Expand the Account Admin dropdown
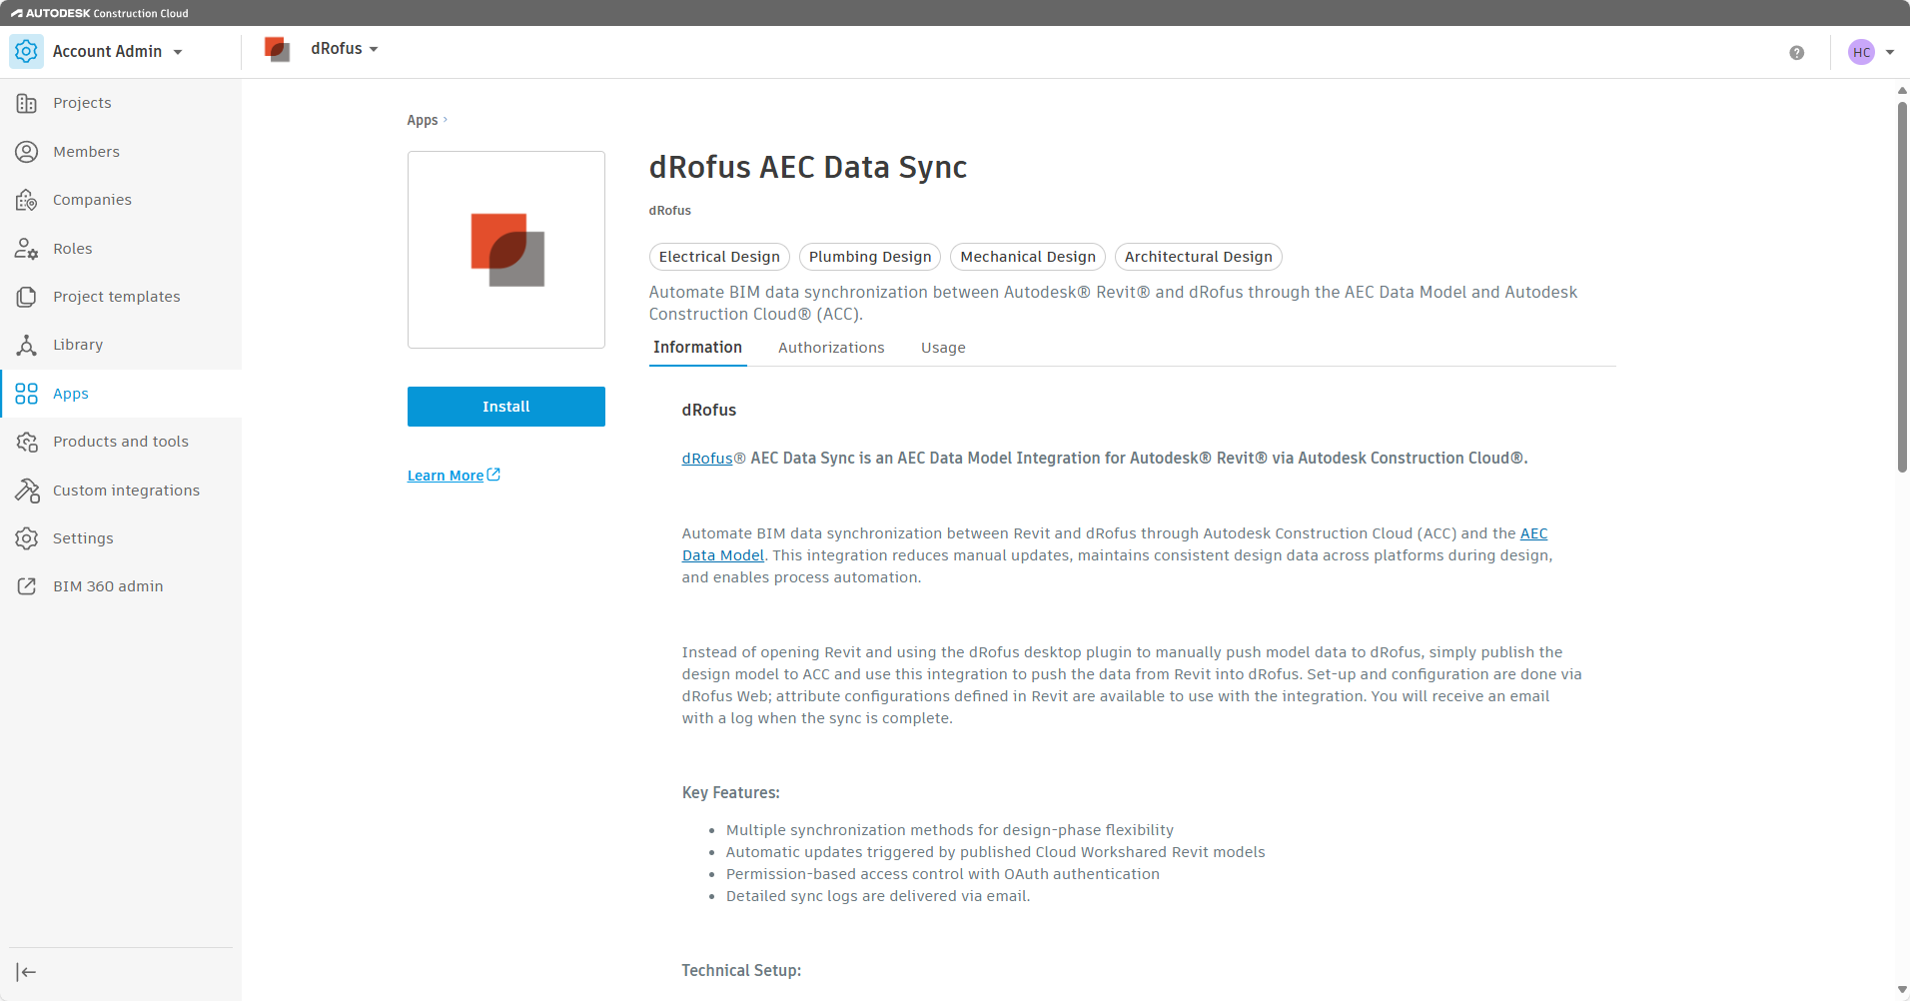Screen dimensions: 1910x1001 tap(117, 52)
